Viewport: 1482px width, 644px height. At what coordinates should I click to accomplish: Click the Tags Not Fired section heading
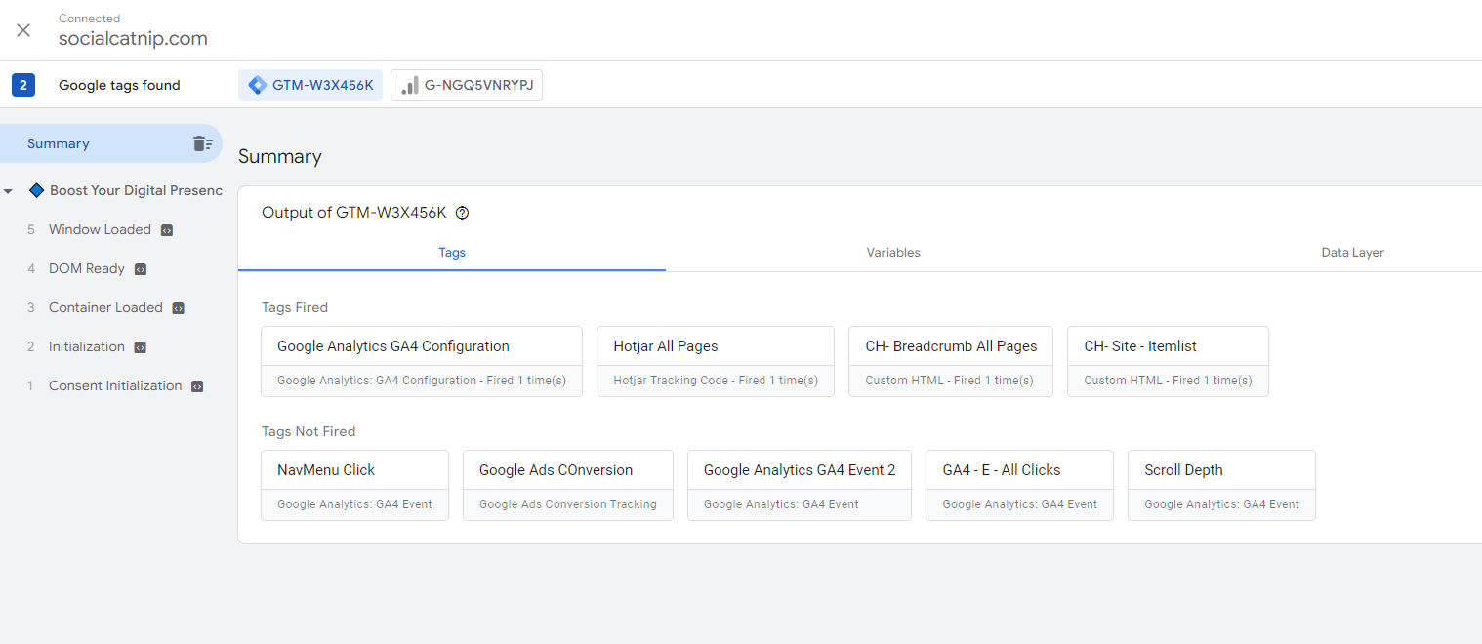pyautogui.click(x=309, y=431)
